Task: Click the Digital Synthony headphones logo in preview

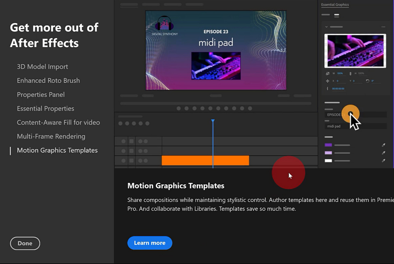Action: (165, 24)
